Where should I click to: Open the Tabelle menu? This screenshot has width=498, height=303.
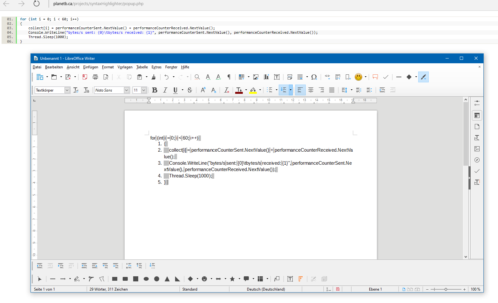(x=142, y=67)
